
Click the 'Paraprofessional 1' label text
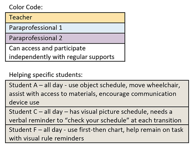point(35,28)
